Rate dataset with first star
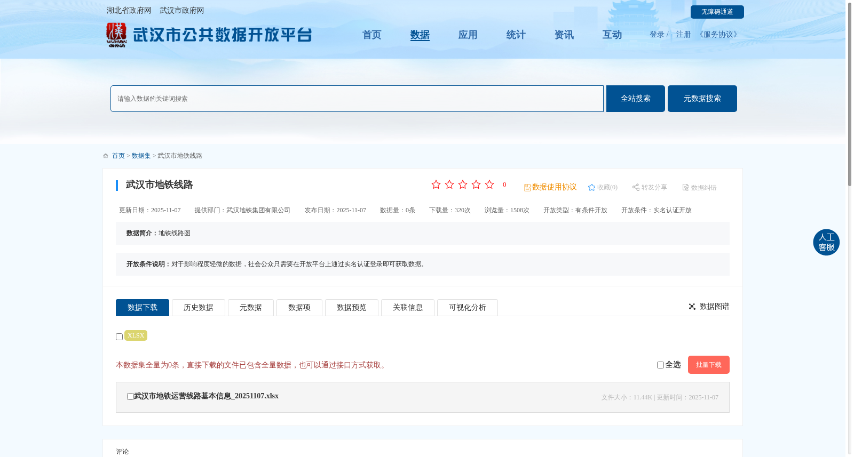The image size is (854, 457). pos(436,185)
